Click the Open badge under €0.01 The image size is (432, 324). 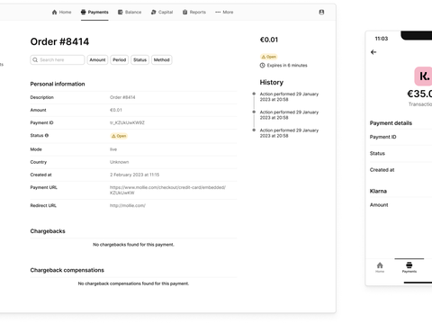tap(269, 57)
